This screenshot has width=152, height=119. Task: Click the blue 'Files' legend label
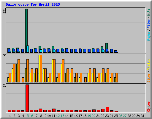tap(149, 24)
